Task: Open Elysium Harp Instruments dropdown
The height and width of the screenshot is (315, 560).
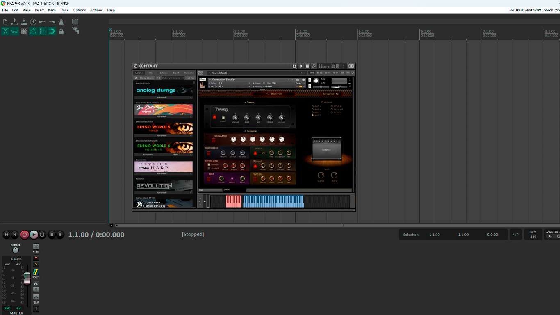Action: pos(164,173)
